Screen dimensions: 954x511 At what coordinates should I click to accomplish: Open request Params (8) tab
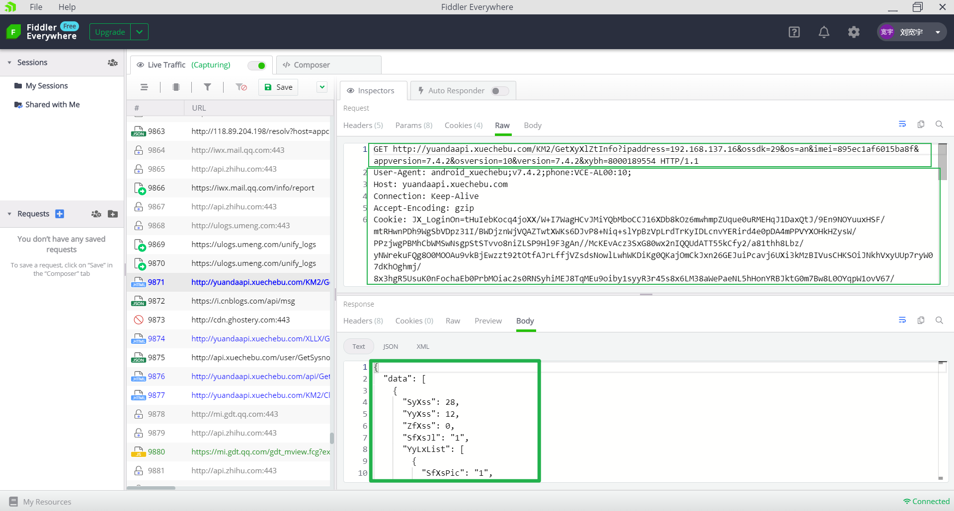pos(414,126)
